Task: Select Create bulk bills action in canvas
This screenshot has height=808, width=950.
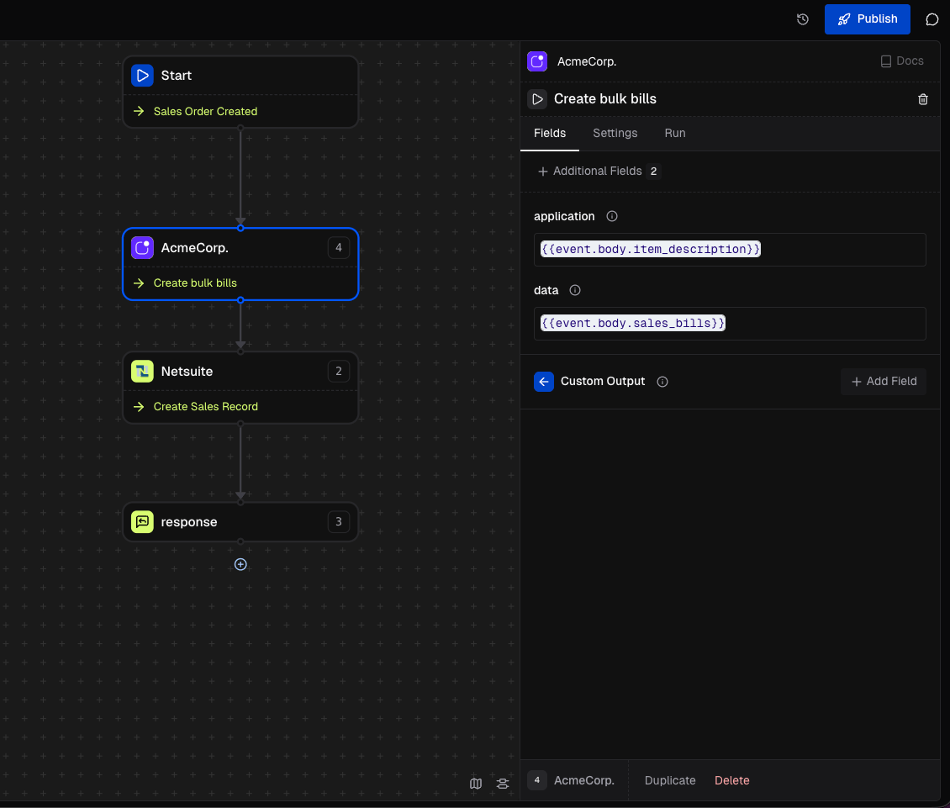Action: (195, 283)
